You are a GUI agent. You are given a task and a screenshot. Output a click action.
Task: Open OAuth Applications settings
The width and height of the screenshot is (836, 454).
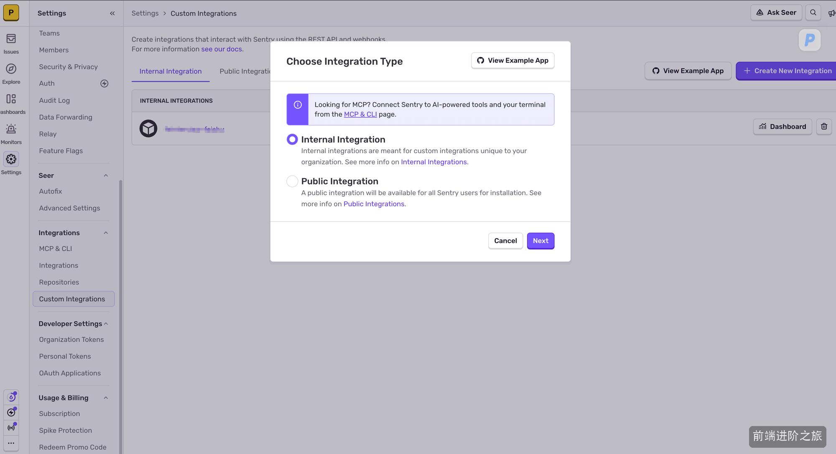coord(70,373)
